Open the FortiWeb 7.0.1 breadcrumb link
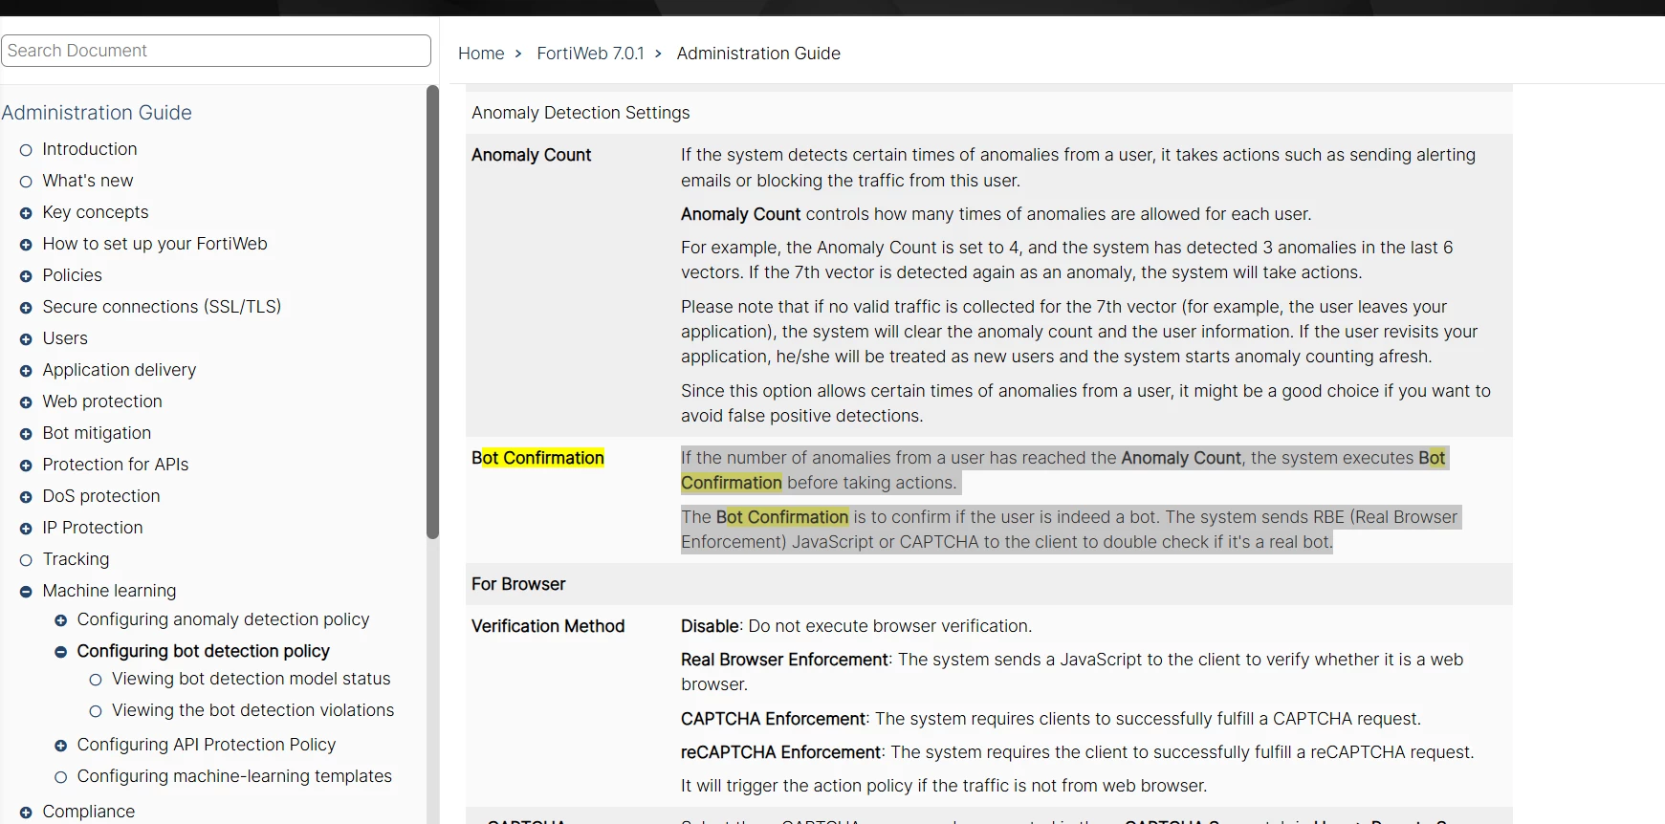Screen dimensions: 1665x824 pos(590,54)
